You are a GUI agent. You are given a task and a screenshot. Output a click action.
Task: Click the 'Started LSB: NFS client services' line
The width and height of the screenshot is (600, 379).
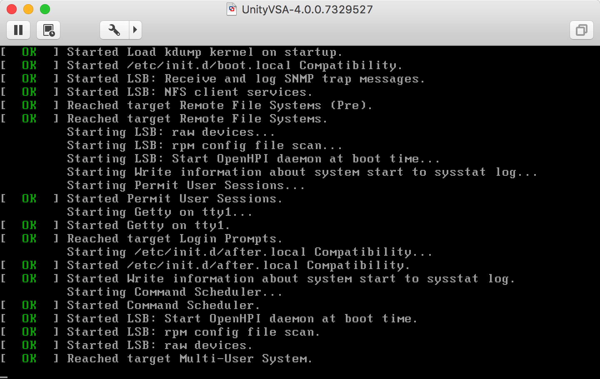[190, 92]
